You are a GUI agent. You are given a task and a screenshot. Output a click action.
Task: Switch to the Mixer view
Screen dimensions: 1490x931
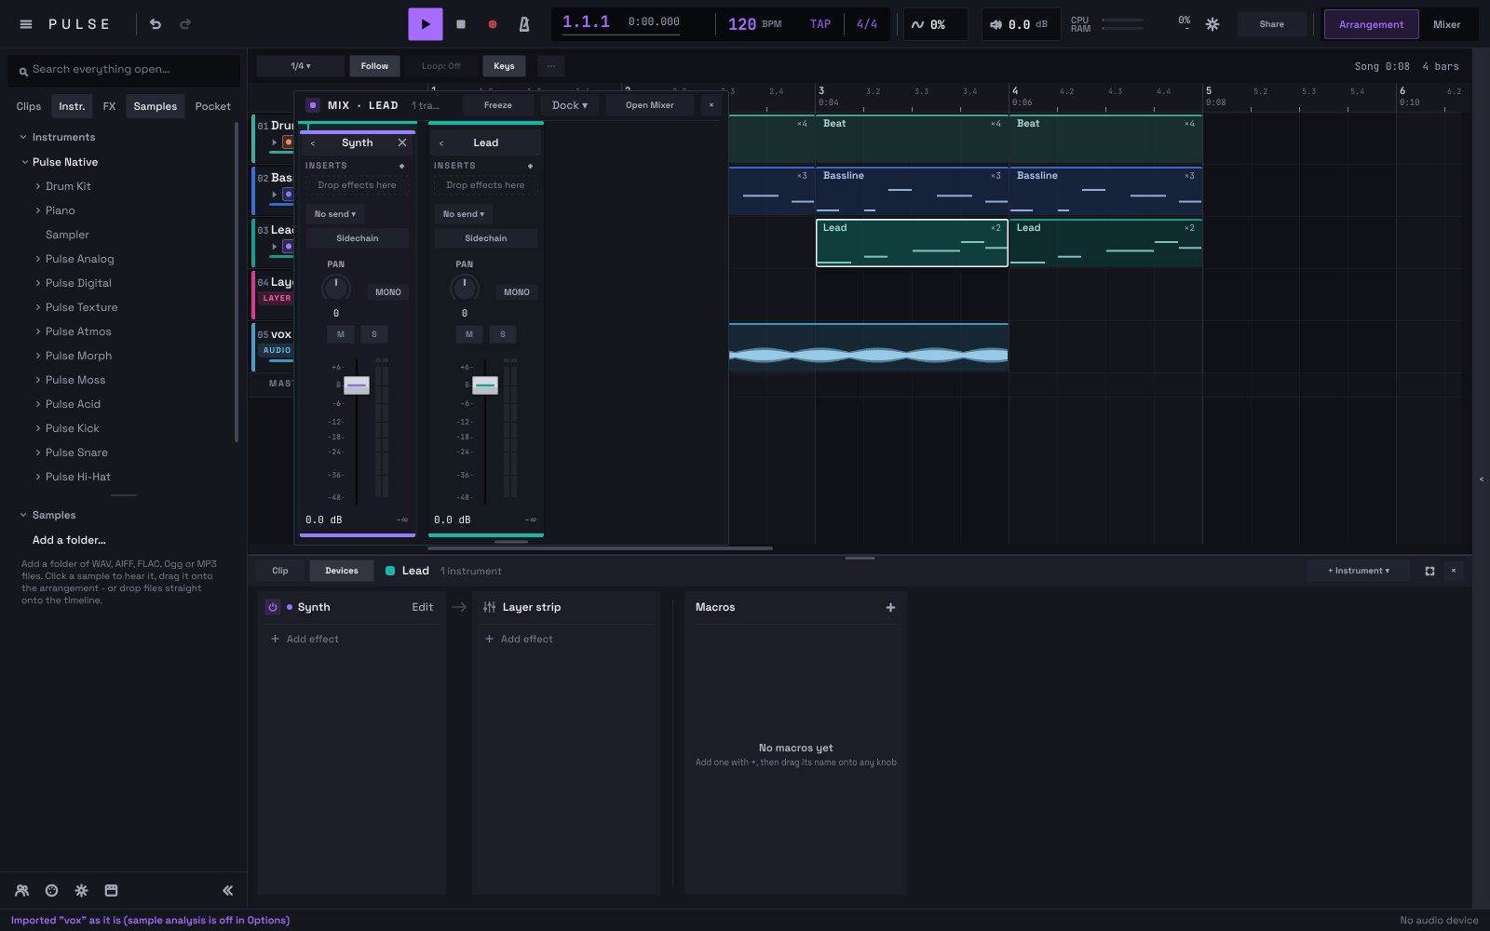1446,24
